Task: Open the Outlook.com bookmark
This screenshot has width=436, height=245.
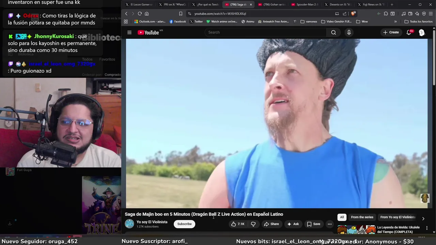Action: (x=150, y=21)
